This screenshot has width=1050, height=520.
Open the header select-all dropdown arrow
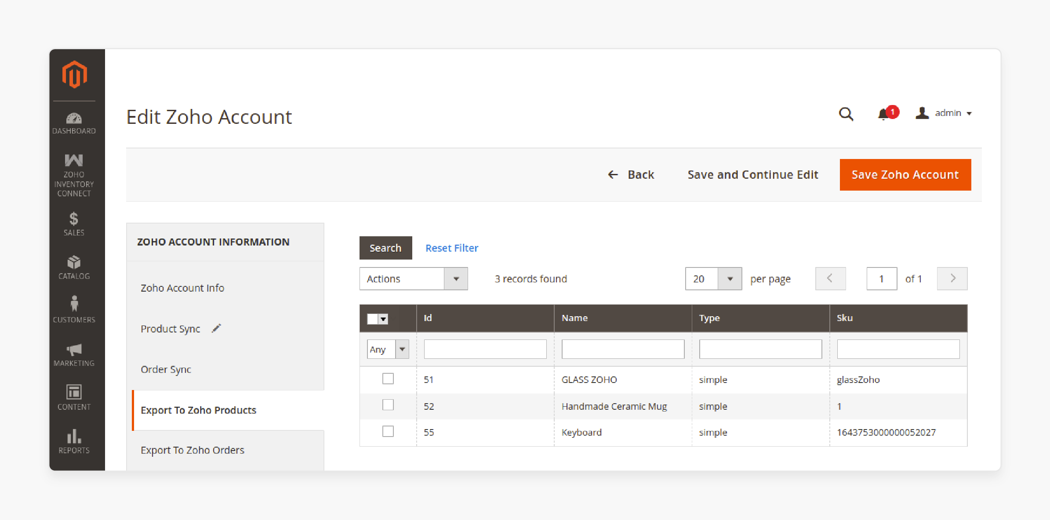pyautogui.click(x=384, y=319)
